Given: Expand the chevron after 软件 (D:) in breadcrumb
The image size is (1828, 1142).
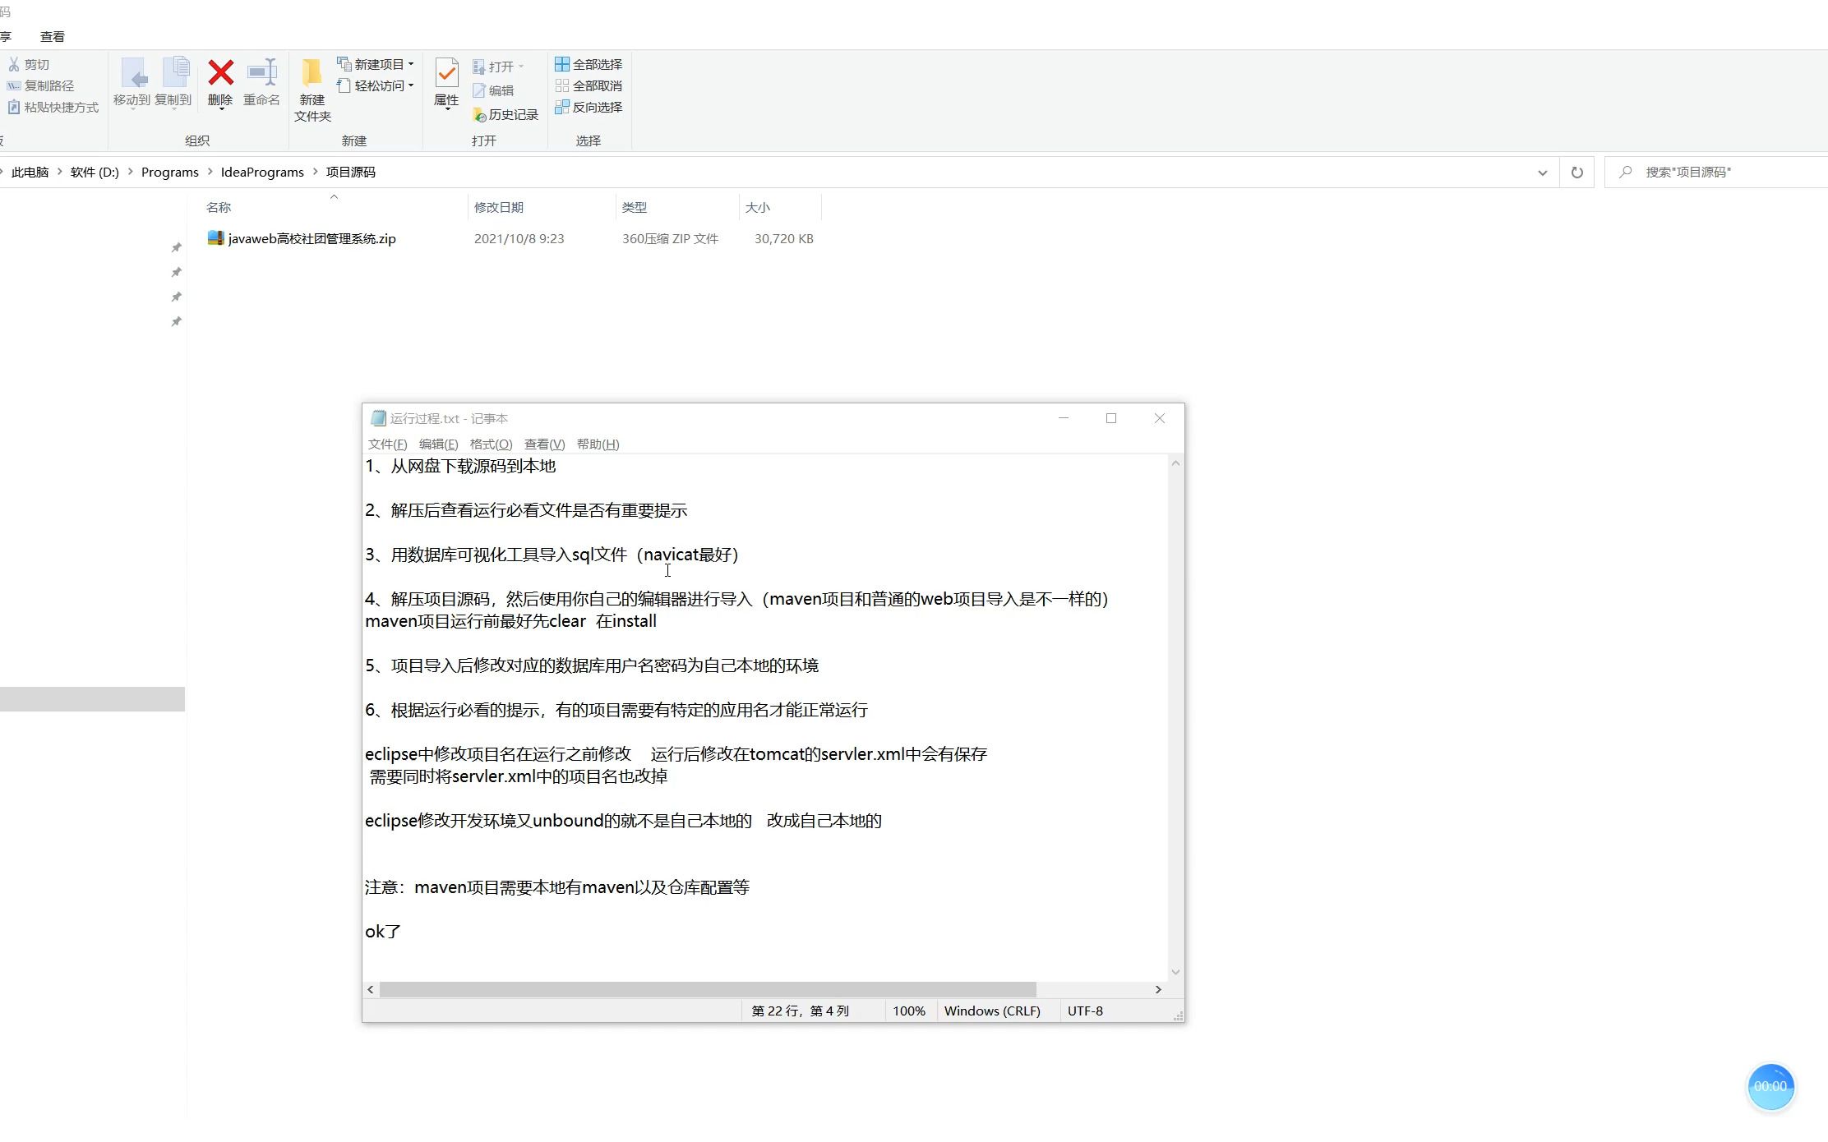Looking at the screenshot, I should pyautogui.click(x=130, y=172).
